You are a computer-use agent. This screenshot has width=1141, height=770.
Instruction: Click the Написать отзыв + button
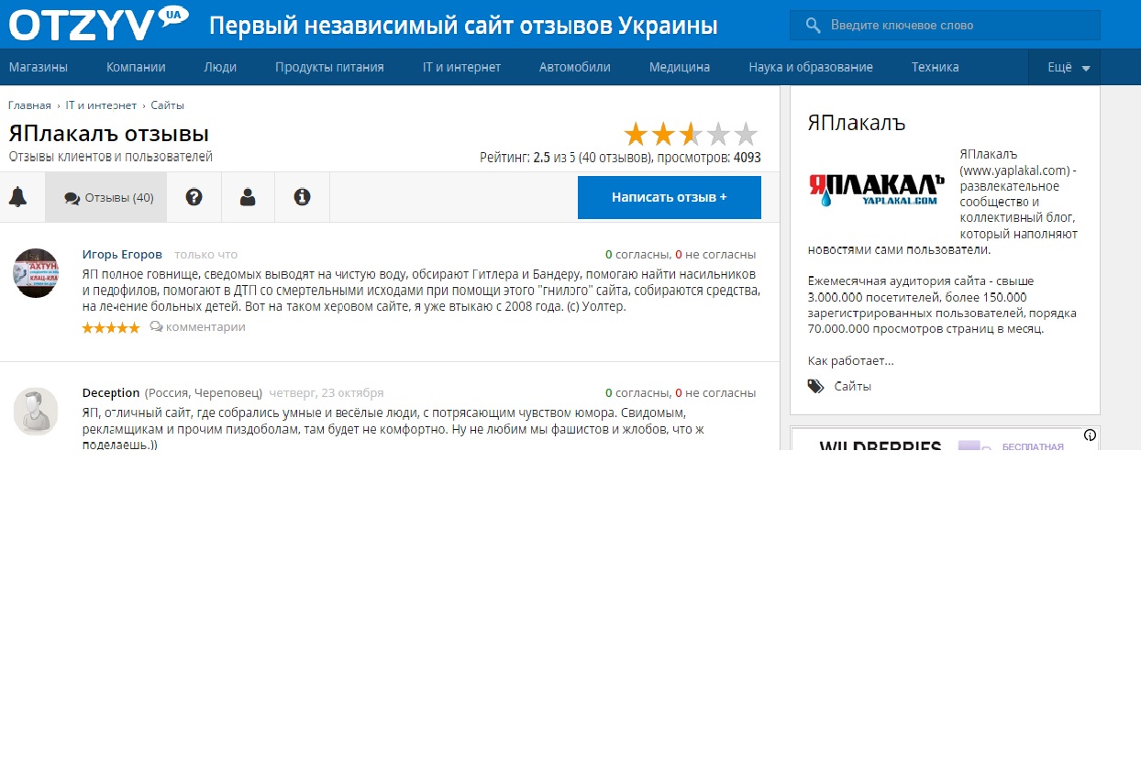[670, 197]
